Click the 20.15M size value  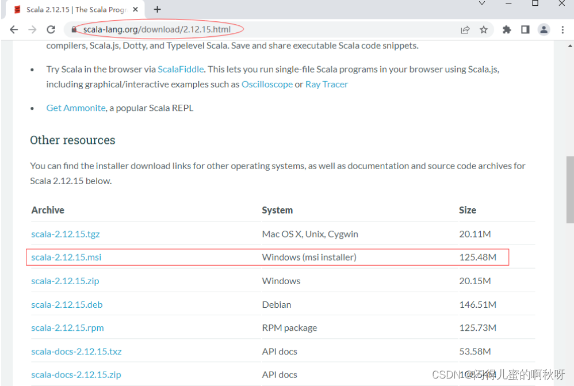(475, 281)
